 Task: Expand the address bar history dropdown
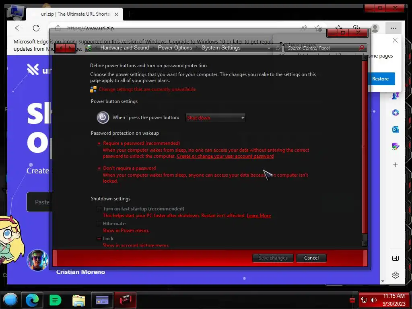pyautogui.click(x=268, y=48)
